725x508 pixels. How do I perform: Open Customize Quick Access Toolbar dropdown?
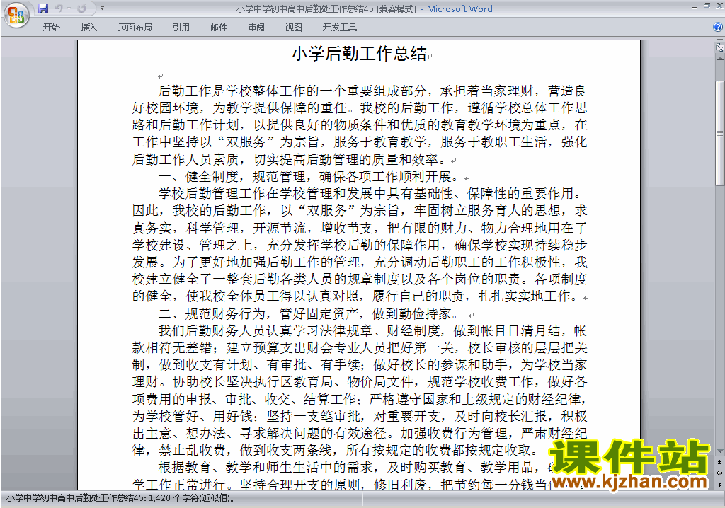pos(102,8)
